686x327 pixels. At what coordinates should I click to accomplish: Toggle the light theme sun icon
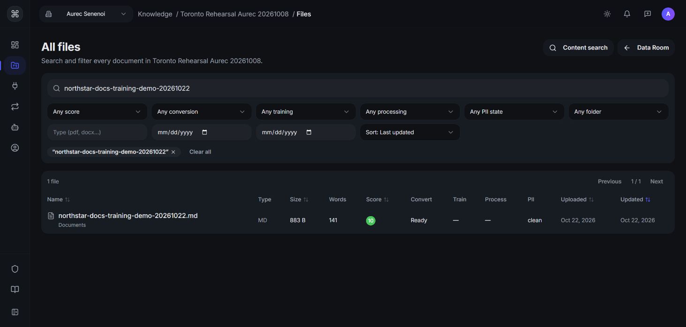(x=607, y=14)
